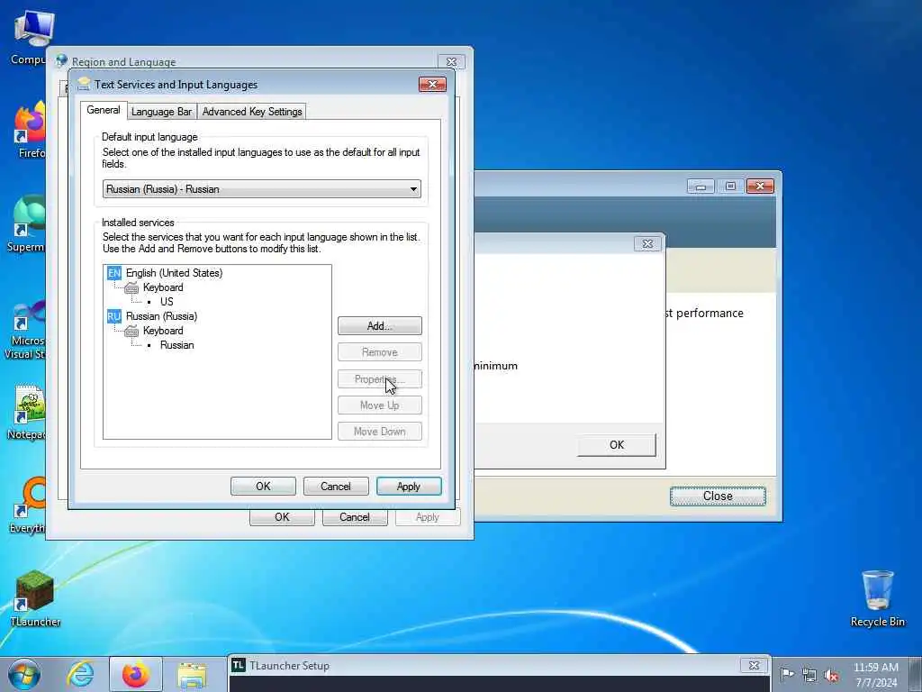Screen dimensions: 922x692
Task: Close the Region and Language window
Action: (452, 62)
